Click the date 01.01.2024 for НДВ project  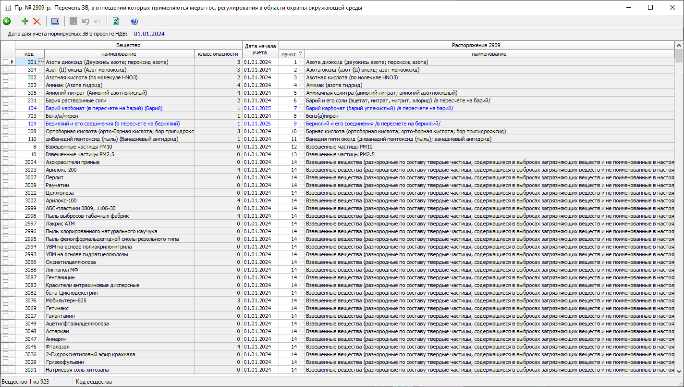tap(149, 34)
